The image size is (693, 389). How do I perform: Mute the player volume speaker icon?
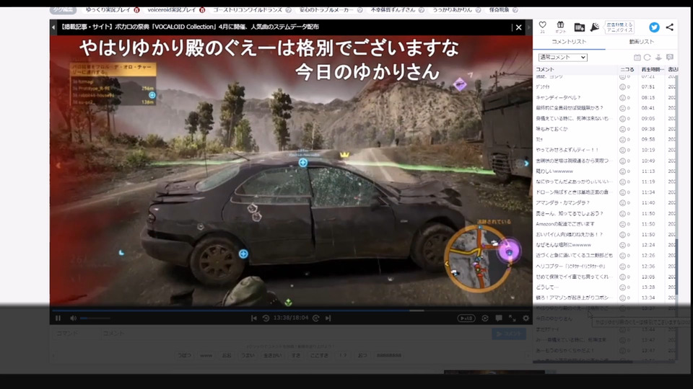click(x=73, y=318)
